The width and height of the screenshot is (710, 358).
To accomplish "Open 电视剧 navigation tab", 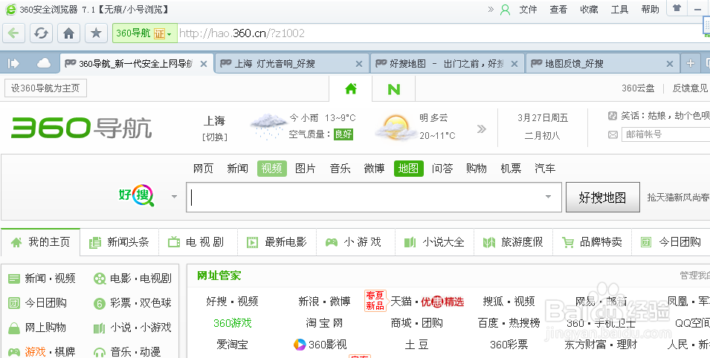I will [199, 242].
